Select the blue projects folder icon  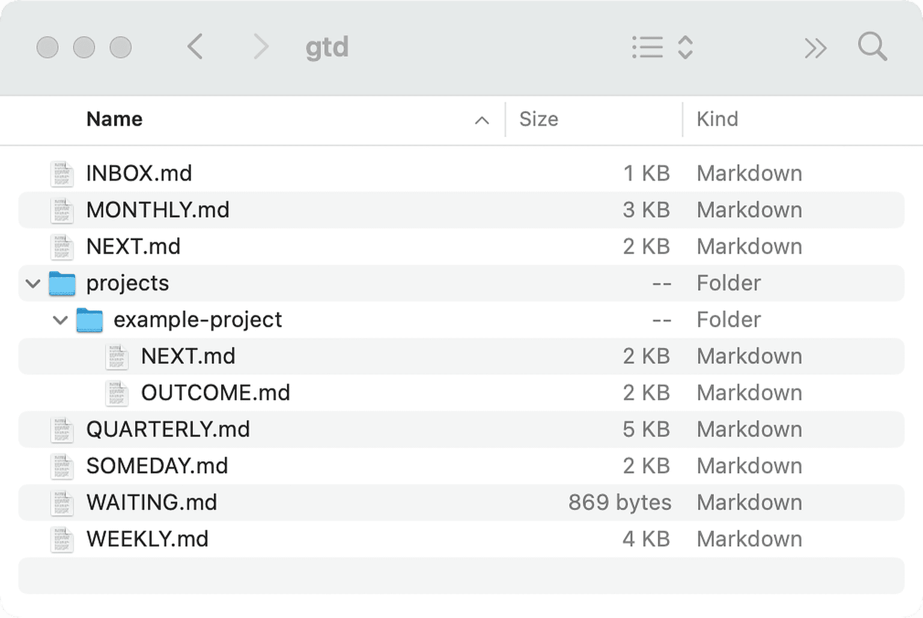point(62,283)
